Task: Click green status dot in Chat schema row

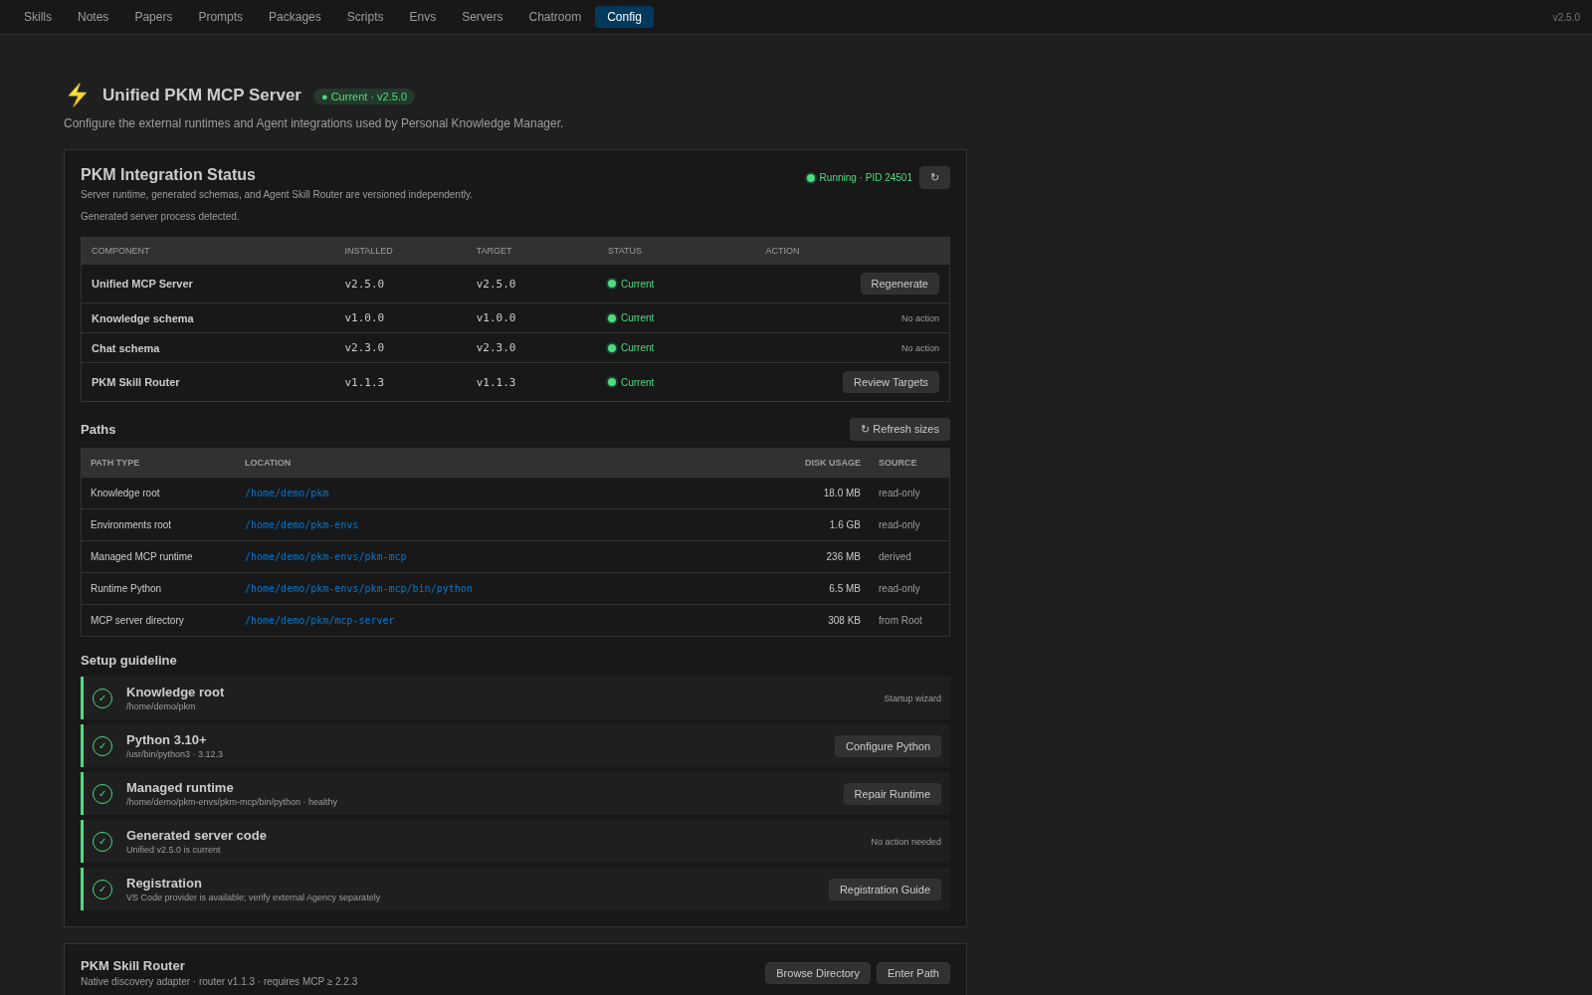Action: [612, 348]
